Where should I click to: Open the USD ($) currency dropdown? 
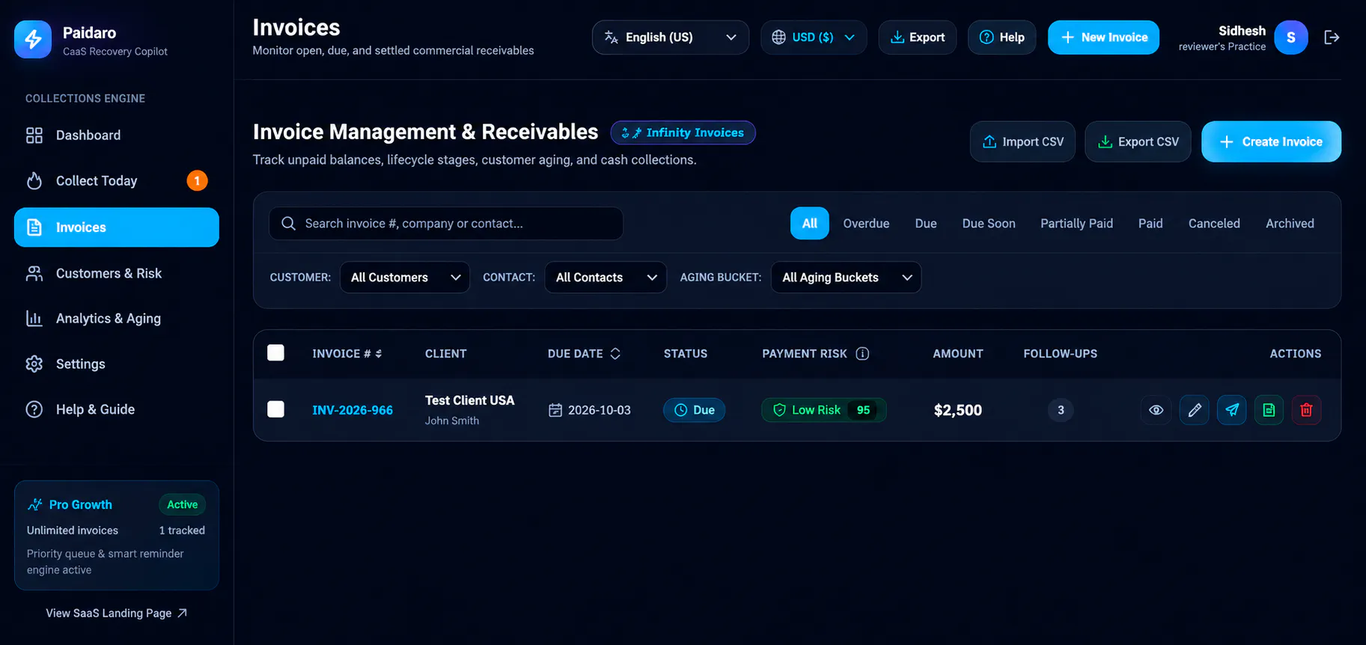click(x=814, y=37)
